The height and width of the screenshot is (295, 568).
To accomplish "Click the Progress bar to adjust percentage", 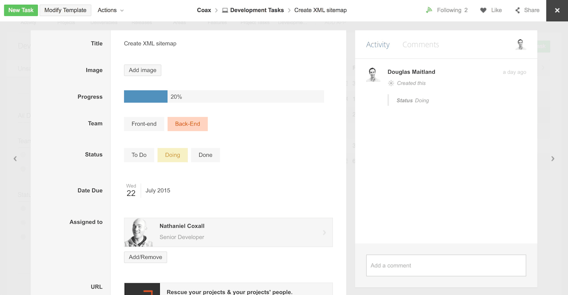I will pos(224,97).
